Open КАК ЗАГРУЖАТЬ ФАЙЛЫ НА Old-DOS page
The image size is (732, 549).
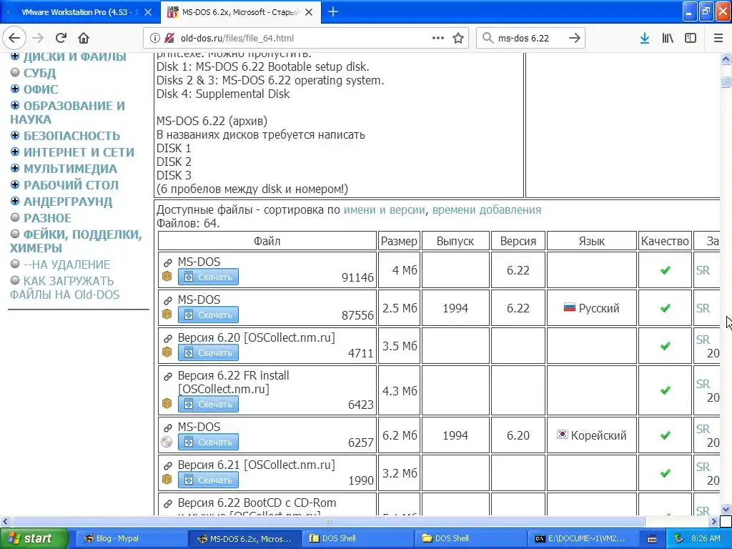point(65,287)
